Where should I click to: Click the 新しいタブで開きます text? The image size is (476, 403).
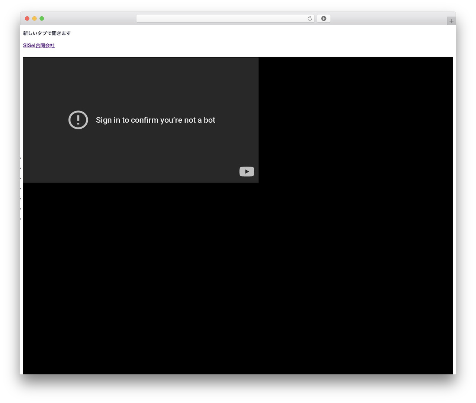coord(47,33)
